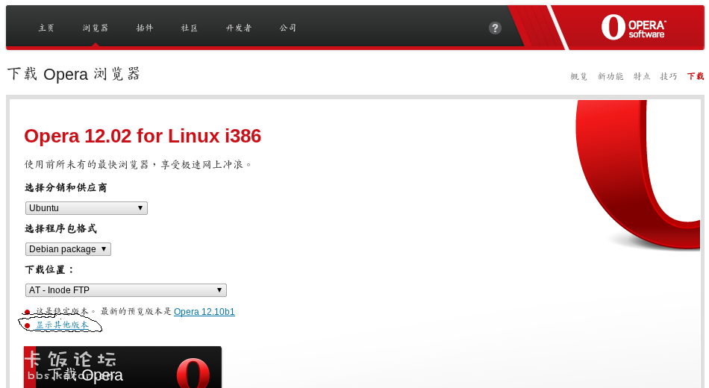The height and width of the screenshot is (388, 709).
Task: Open the Opera 12.10b1 preview link
Action: (204, 312)
